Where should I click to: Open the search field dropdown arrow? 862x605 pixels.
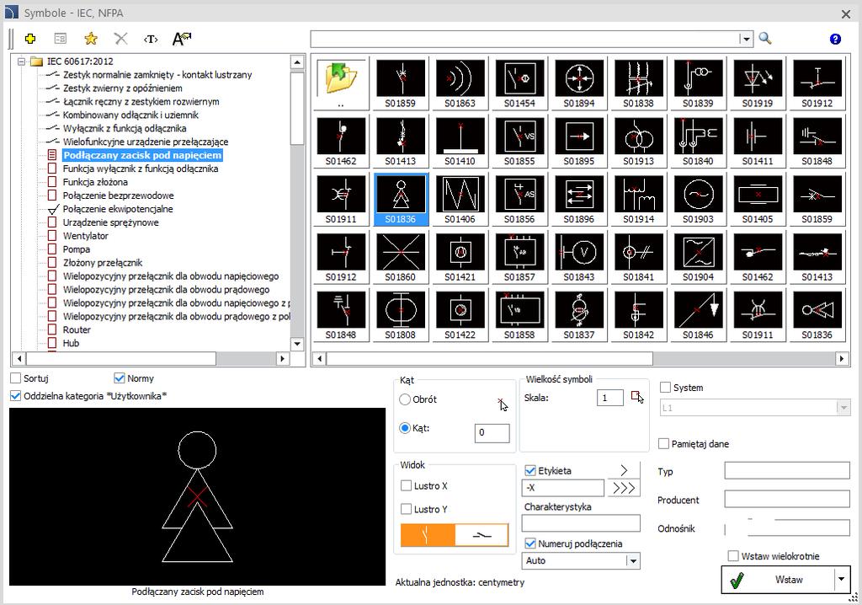point(746,39)
